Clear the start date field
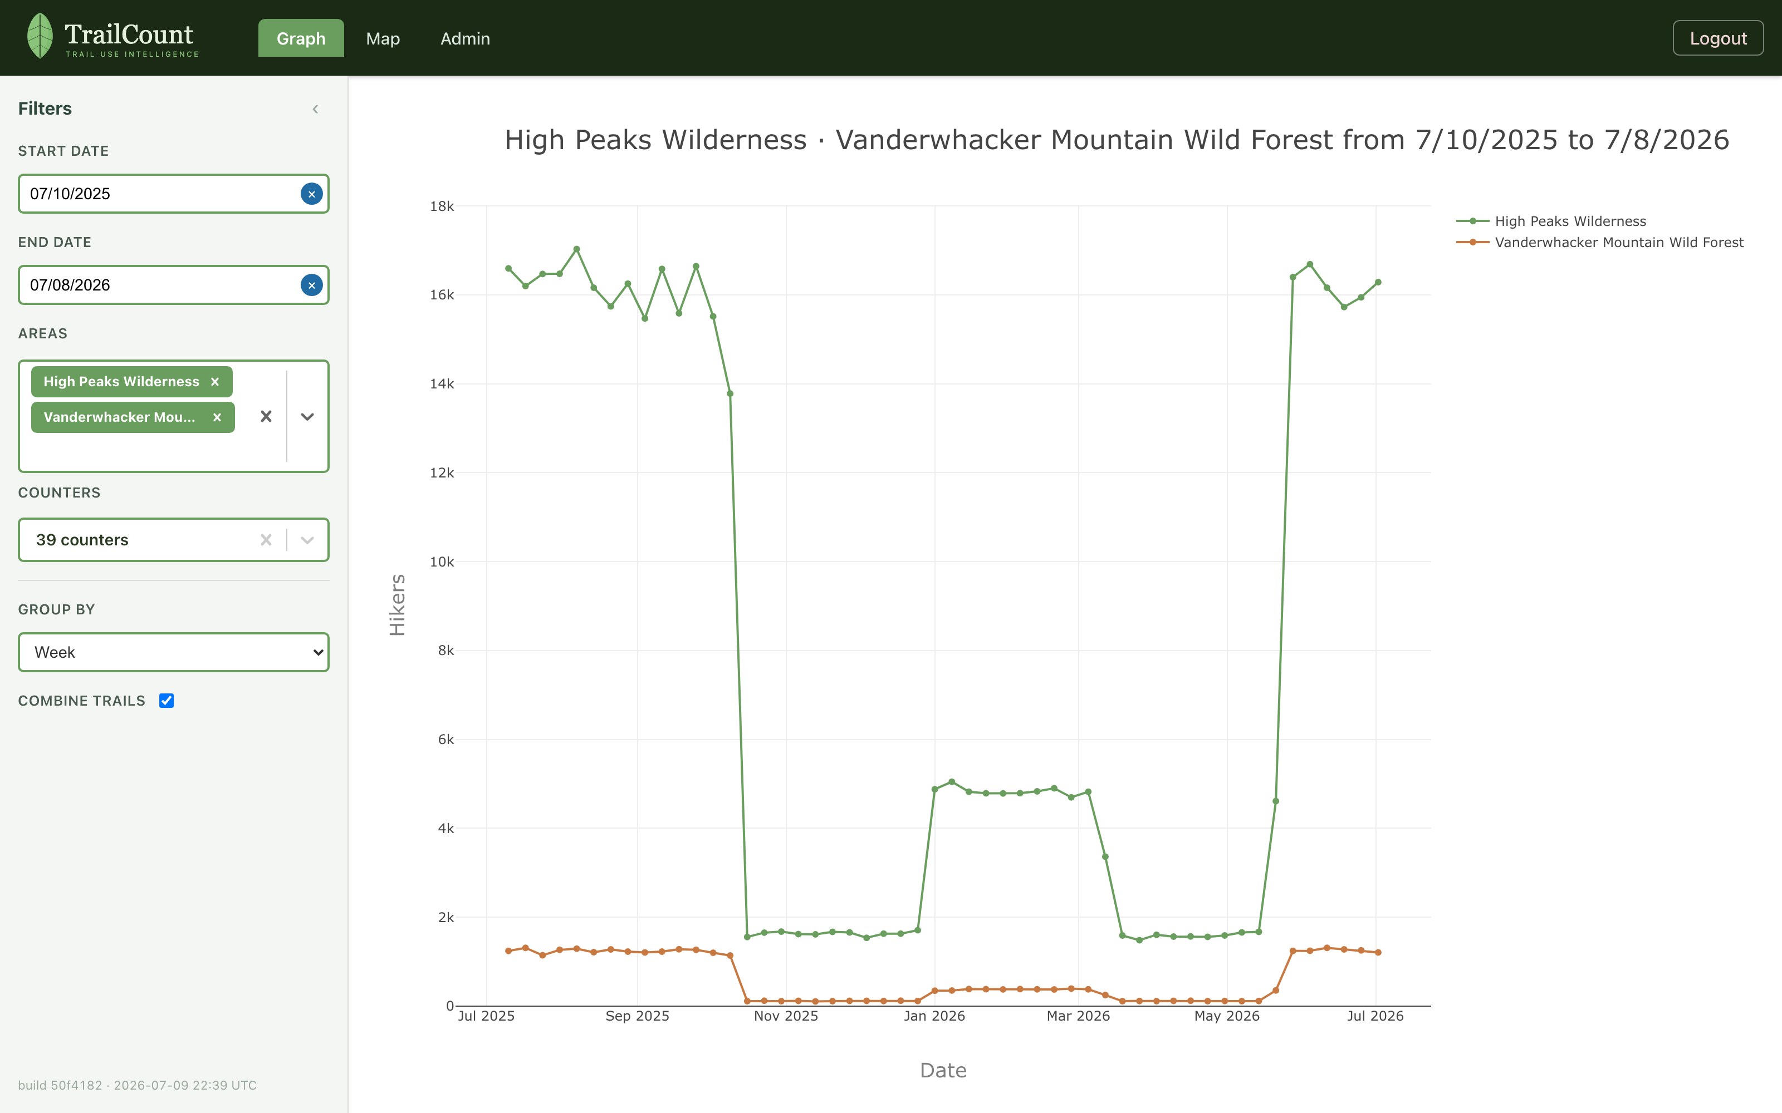The width and height of the screenshot is (1782, 1113). coord(311,194)
